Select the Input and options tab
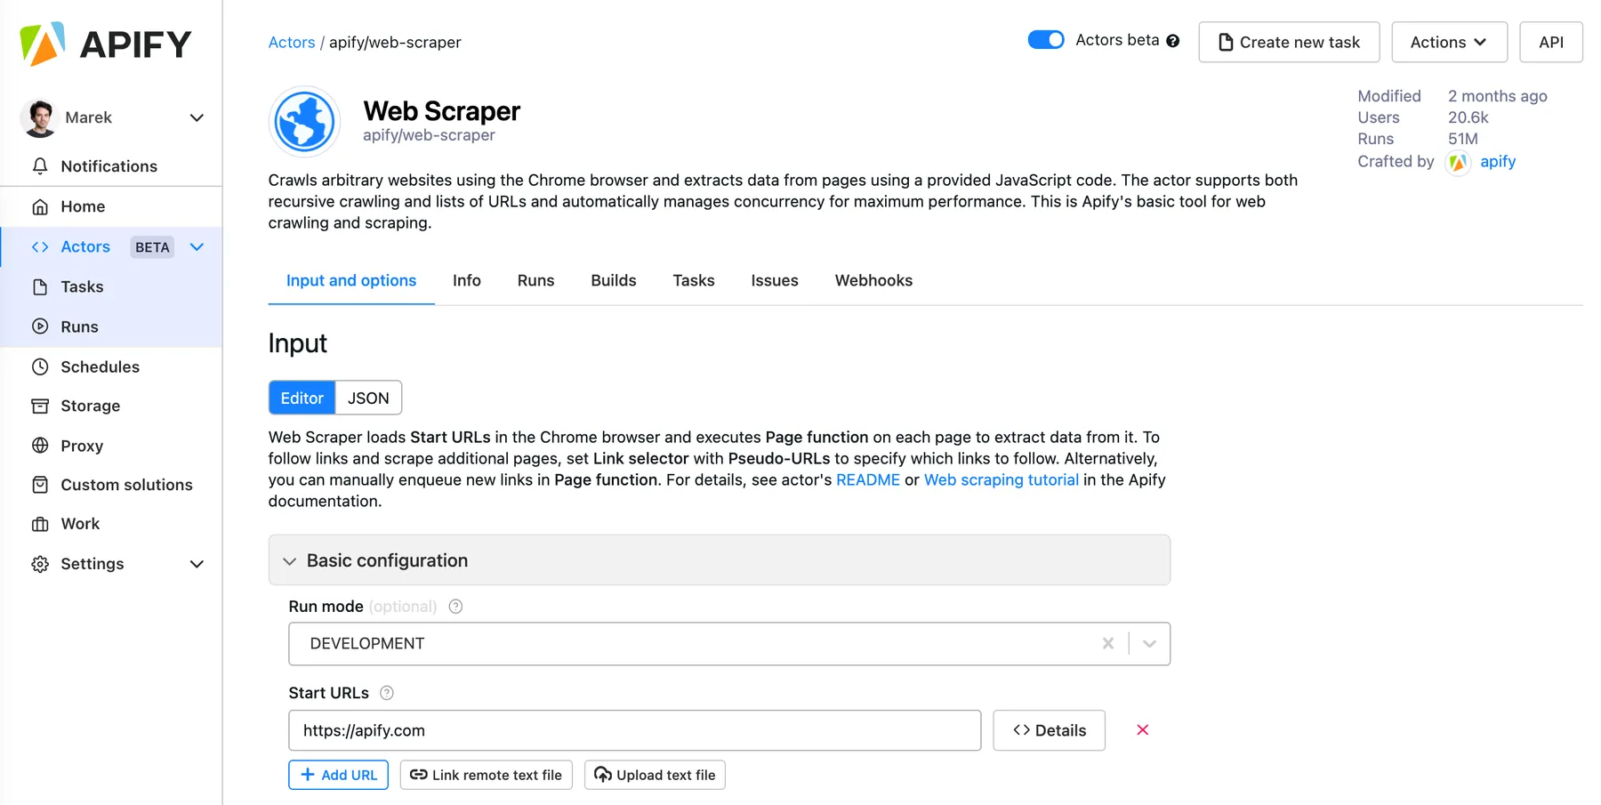Image resolution: width=1601 pixels, height=805 pixels. click(x=351, y=280)
